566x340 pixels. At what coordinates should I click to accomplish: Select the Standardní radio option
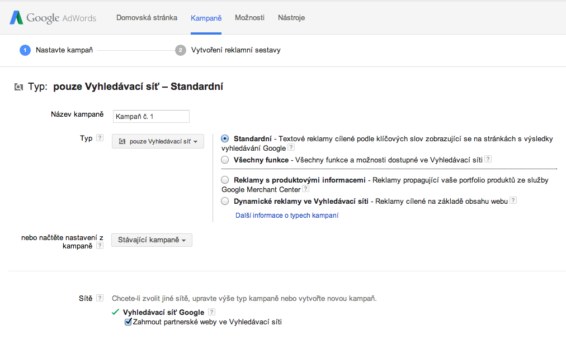click(x=225, y=138)
